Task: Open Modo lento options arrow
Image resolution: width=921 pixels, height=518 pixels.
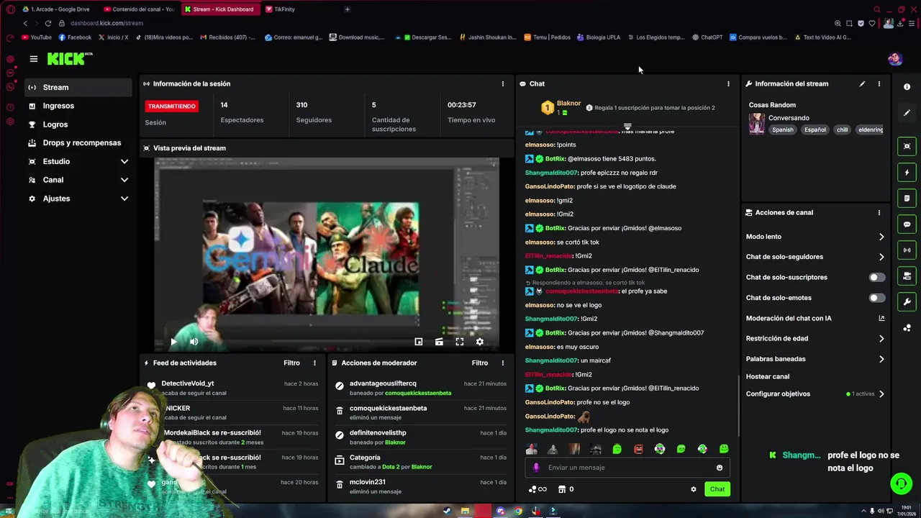Action: click(x=881, y=237)
